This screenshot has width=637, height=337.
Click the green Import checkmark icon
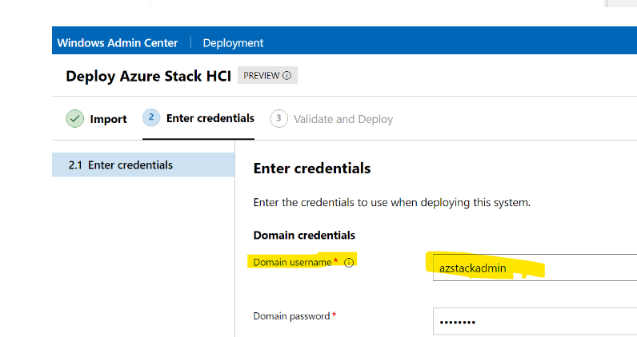[74, 119]
